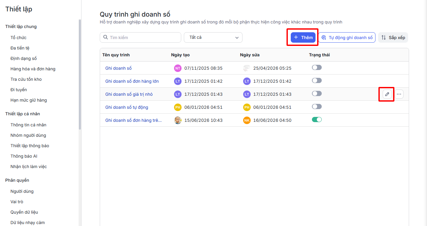Click created date 07/11/2025 08:35
The image size is (427, 226).
click(203, 68)
